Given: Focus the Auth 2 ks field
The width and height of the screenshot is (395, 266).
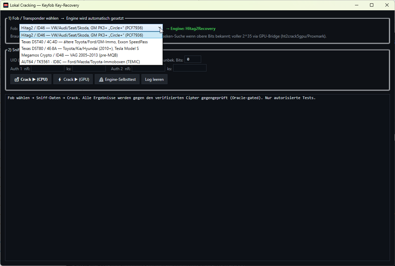Looking at the screenshot, I should click(x=190, y=68).
